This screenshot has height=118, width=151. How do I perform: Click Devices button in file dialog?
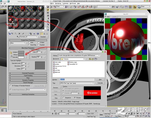click(56, 88)
